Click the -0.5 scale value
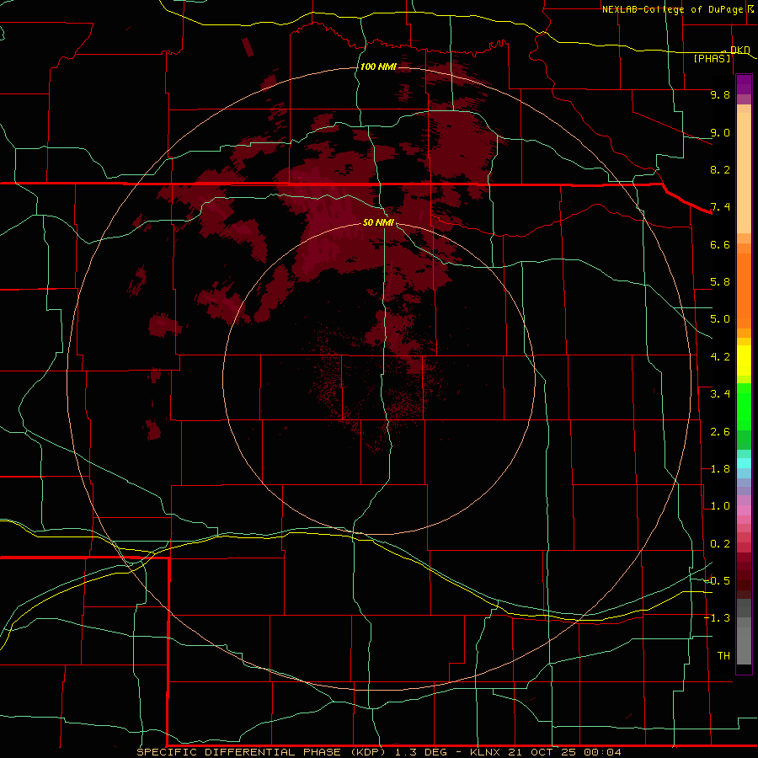The height and width of the screenshot is (758, 758). pyautogui.click(x=717, y=581)
